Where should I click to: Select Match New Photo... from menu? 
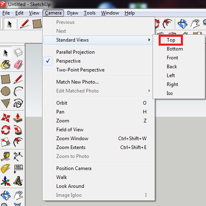[x=98, y=82]
